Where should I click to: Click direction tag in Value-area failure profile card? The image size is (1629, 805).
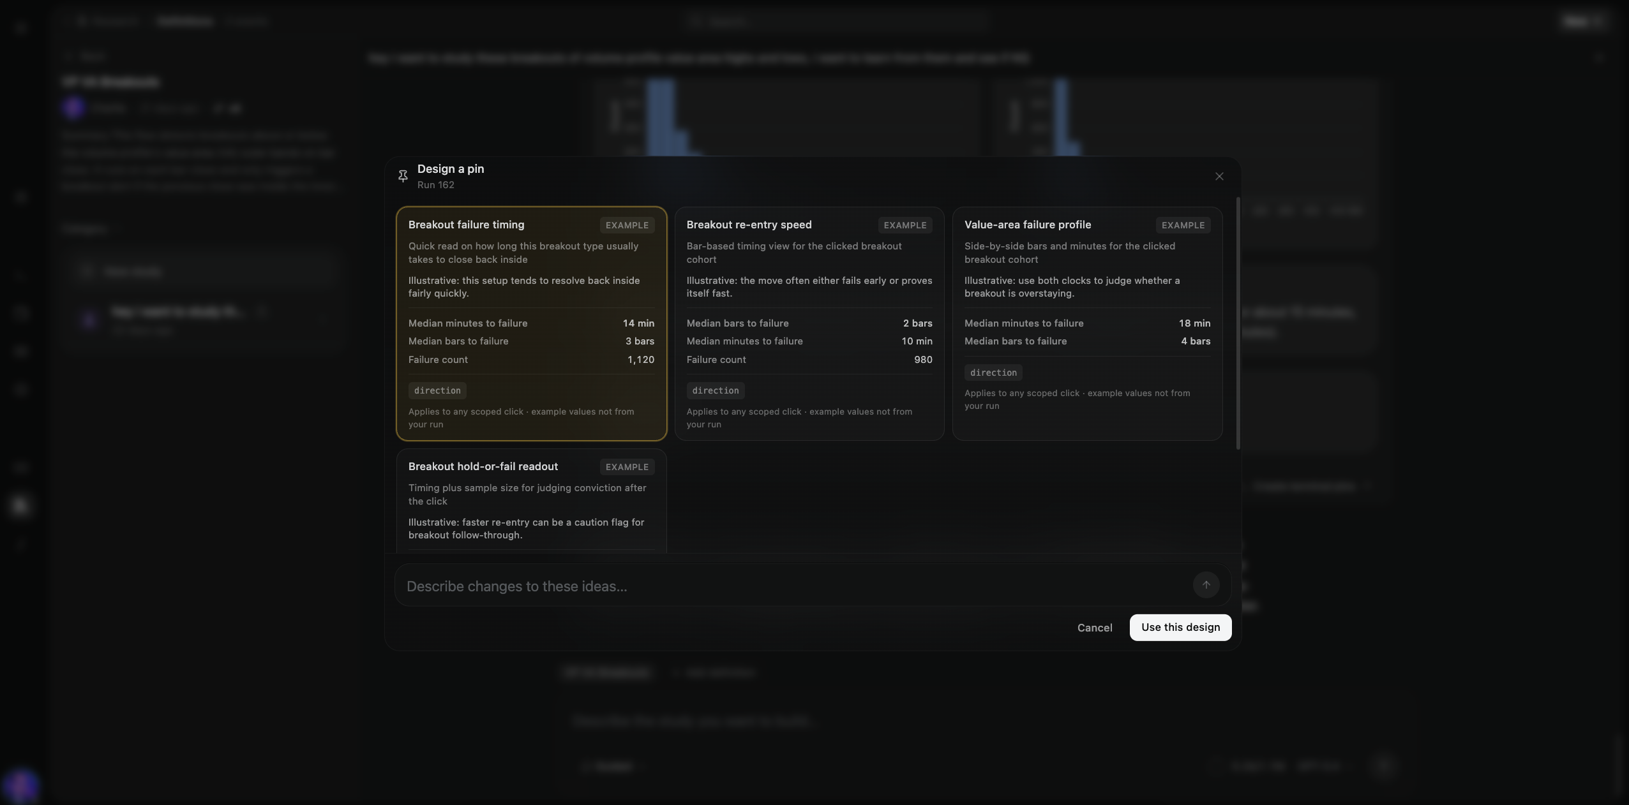click(x=993, y=373)
